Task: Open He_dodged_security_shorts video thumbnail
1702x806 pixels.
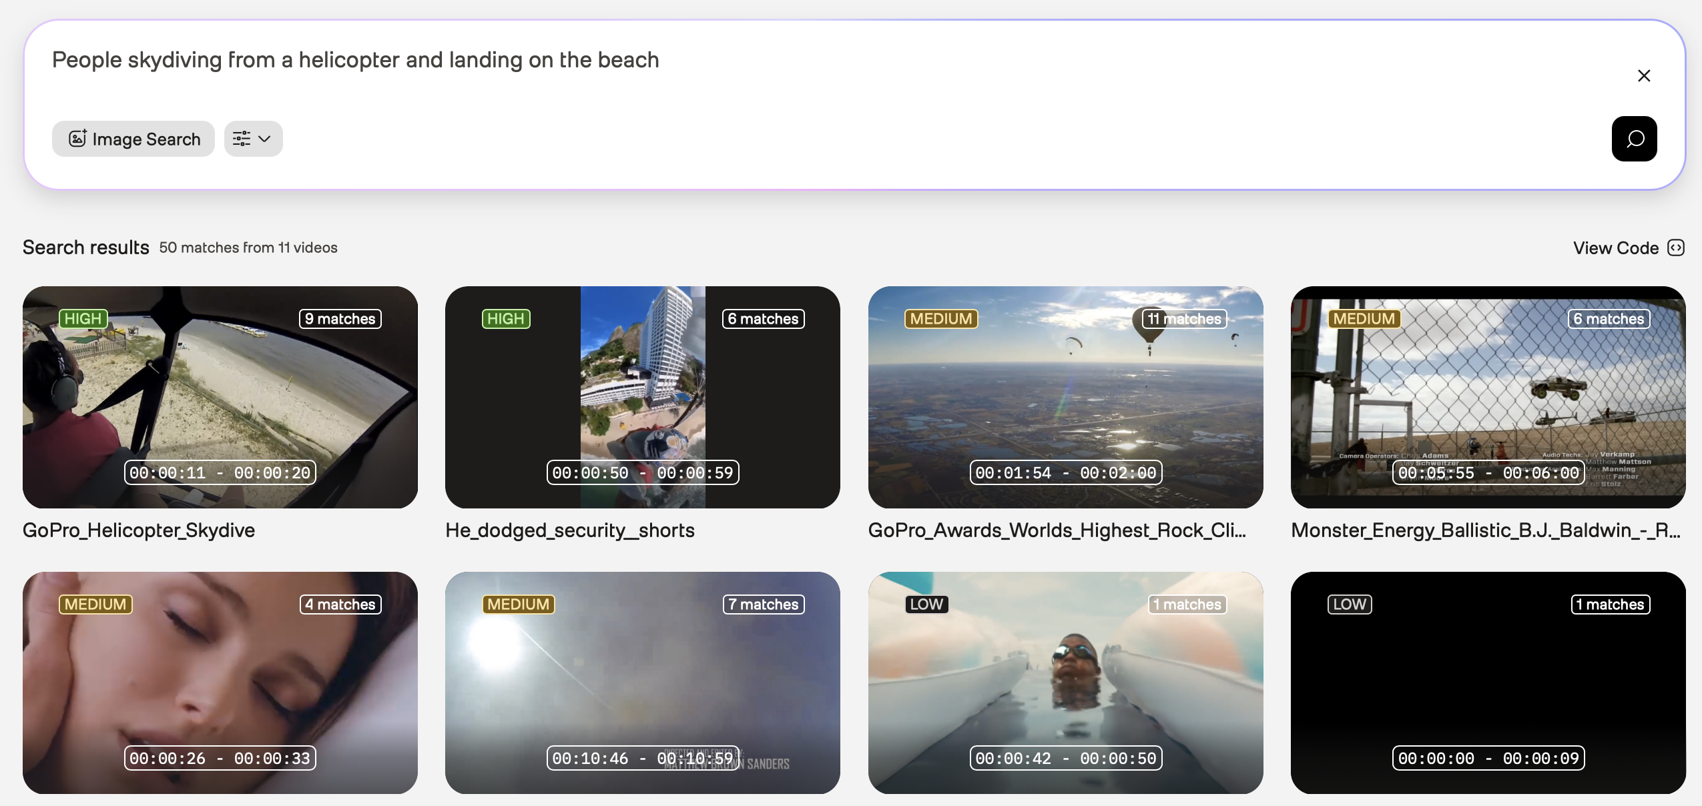Action: coord(642,397)
